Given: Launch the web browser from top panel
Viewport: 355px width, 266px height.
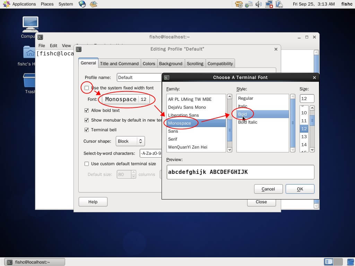Looking at the screenshot, I should point(82,4).
